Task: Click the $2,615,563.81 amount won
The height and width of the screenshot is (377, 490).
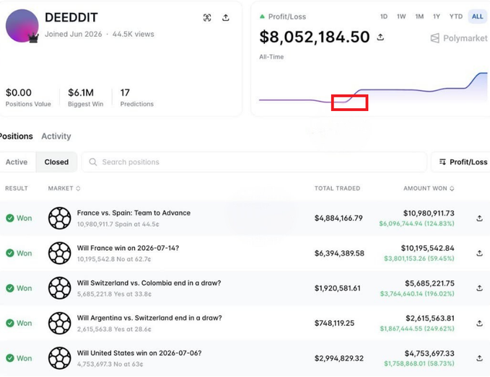Action: tap(430, 319)
